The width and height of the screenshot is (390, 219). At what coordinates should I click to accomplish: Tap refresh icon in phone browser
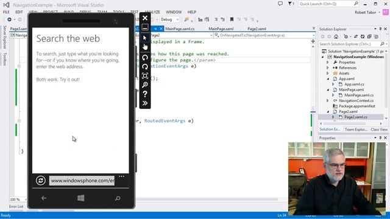pos(41,181)
